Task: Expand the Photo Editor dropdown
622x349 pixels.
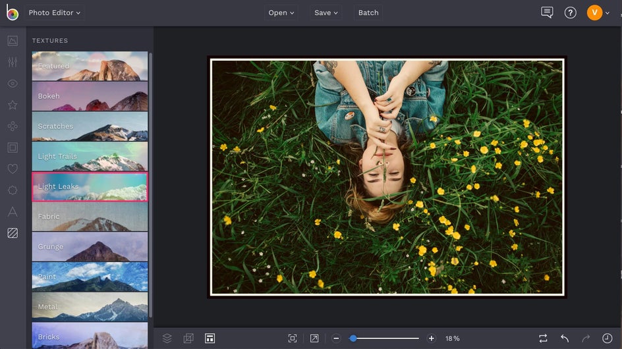Action: [x=55, y=13]
